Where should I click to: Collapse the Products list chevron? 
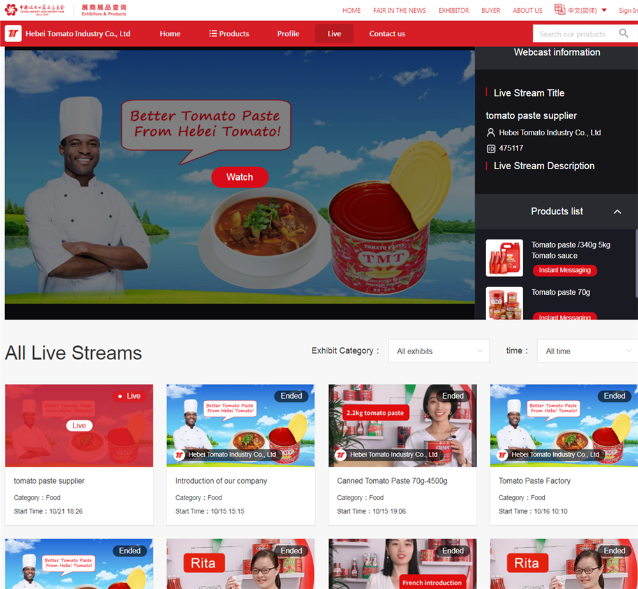pos(617,211)
